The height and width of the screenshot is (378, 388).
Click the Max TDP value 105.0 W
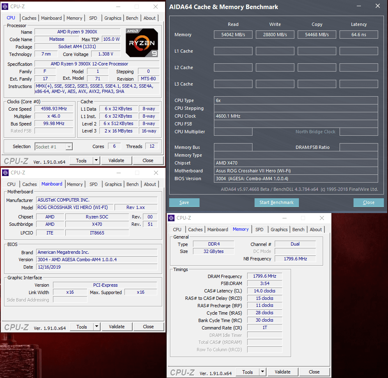coord(111,39)
